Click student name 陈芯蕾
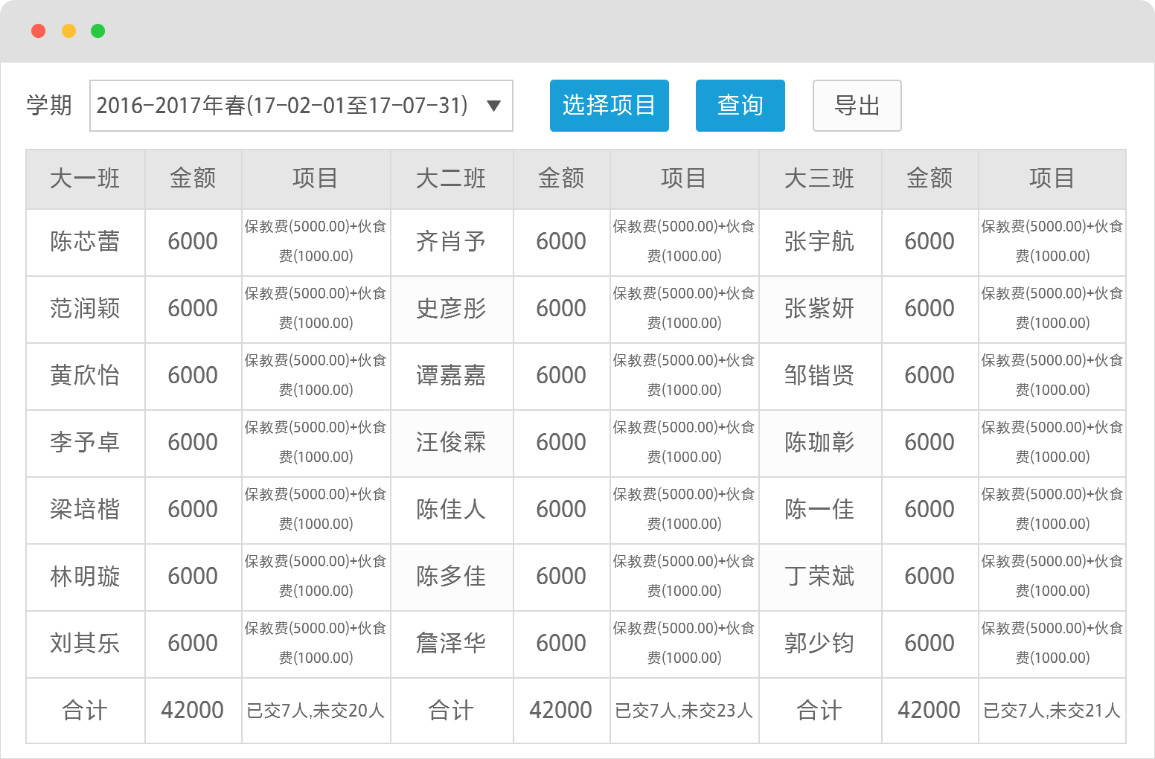 [85, 242]
